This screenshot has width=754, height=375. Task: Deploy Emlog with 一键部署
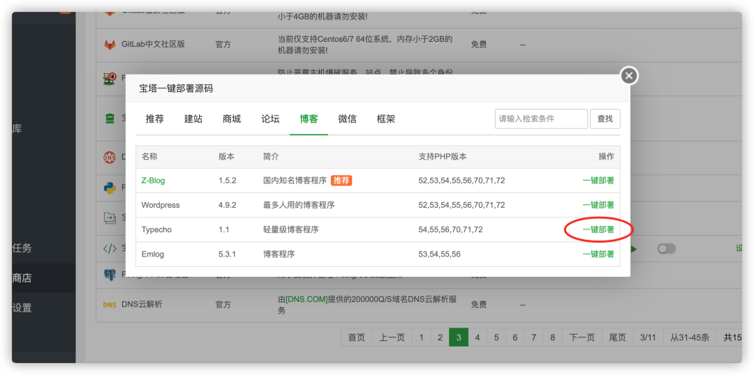(598, 254)
